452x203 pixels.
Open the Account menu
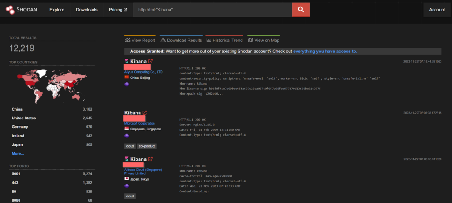click(x=437, y=10)
